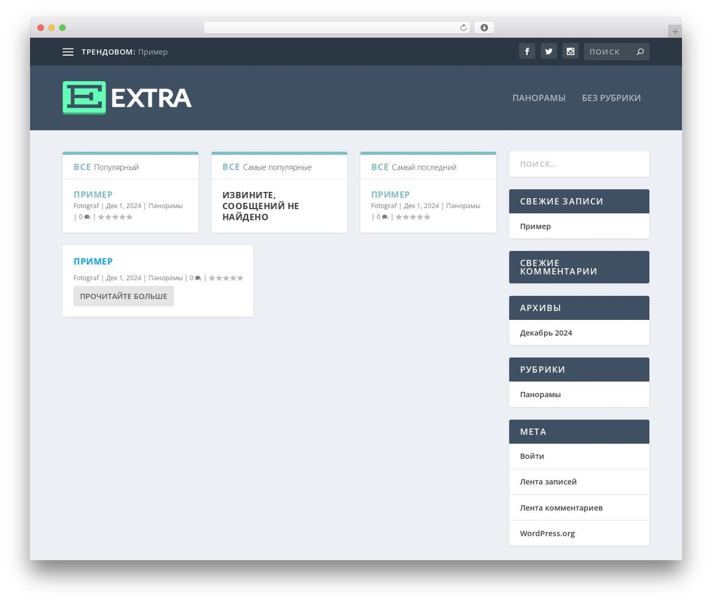
Task: Open the blue Пример post title
Action: click(93, 261)
